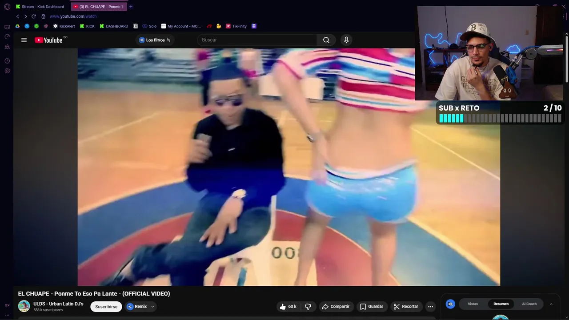Click the Suscribirse button
Viewport: 569px width, 320px height.
pyautogui.click(x=106, y=307)
